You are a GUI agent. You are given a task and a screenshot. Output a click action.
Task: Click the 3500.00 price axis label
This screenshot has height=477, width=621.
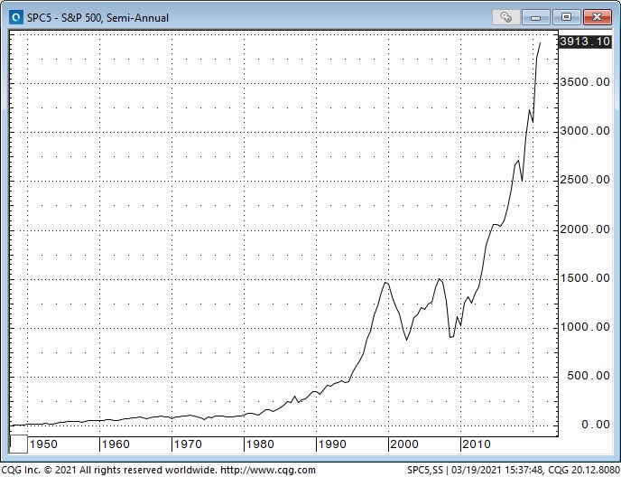pyautogui.click(x=585, y=82)
